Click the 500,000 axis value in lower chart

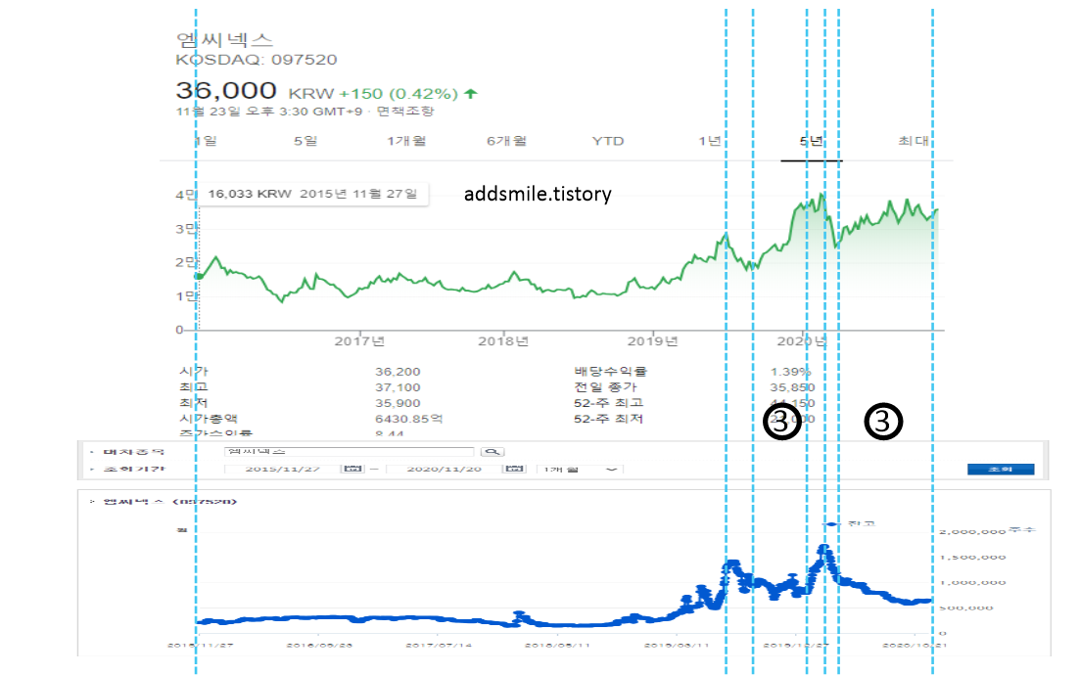point(966,607)
